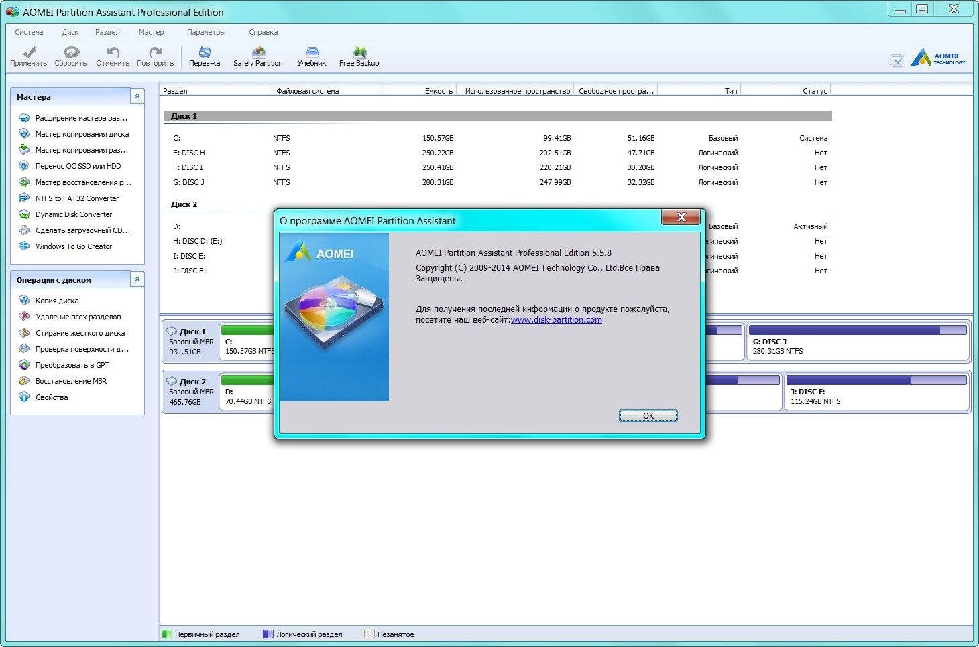979x647 pixels.
Task: Click the Повторить (Redo) toolbar icon
Action: pyautogui.click(x=155, y=56)
